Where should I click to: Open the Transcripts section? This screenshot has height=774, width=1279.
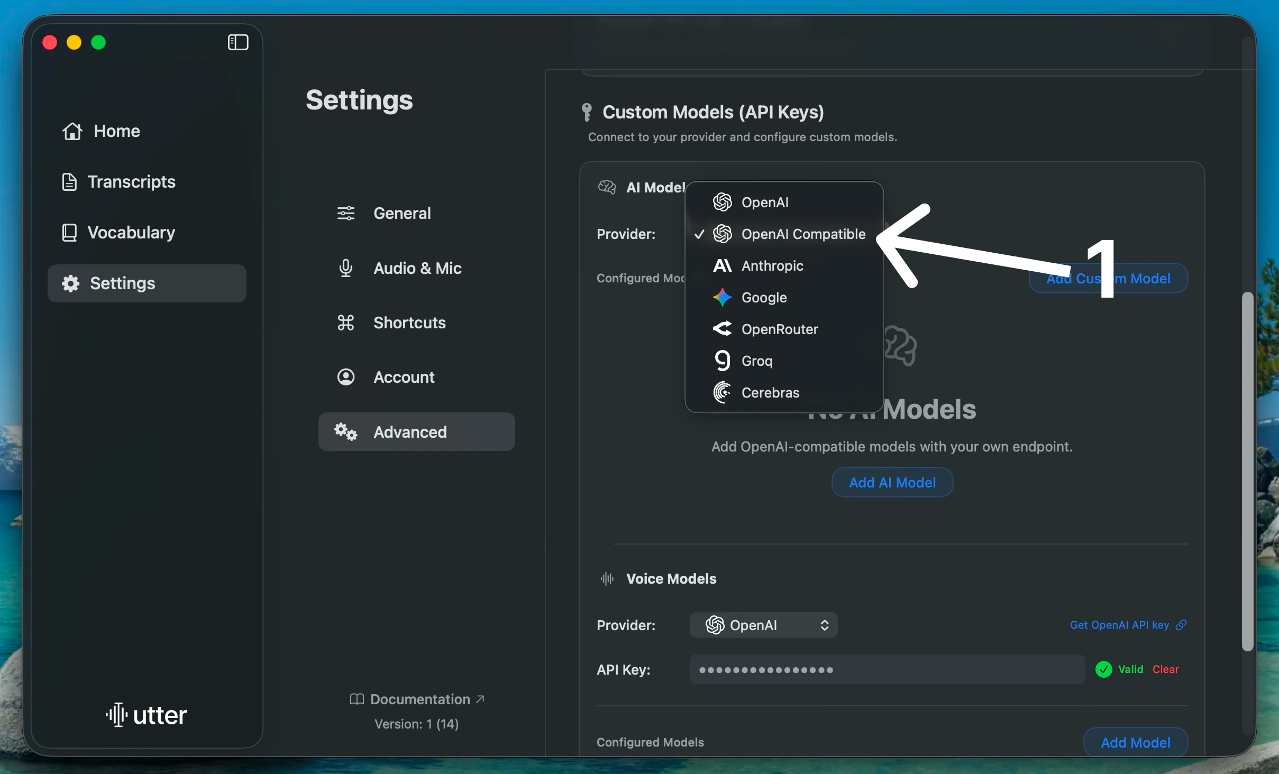pos(132,181)
